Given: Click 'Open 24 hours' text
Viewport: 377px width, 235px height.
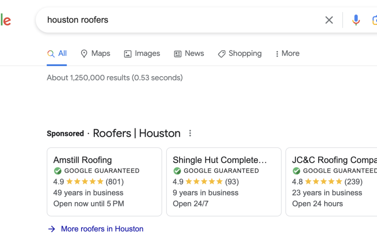Looking at the screenshot, I should pos(317,204).
